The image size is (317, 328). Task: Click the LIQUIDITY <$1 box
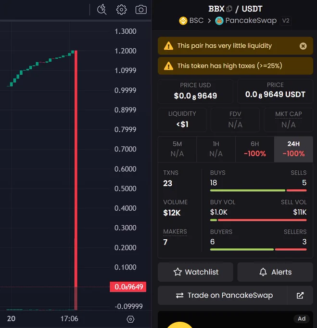(x=182, y=120)
